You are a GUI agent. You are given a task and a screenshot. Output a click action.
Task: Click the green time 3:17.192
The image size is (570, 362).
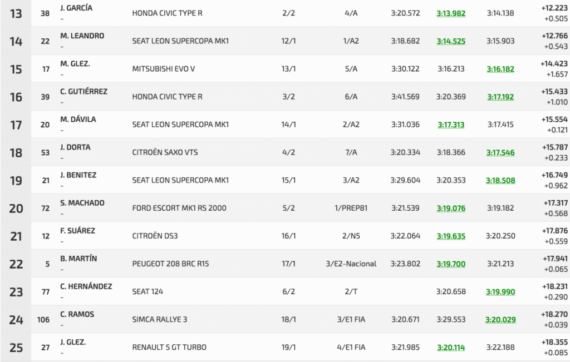(500, 97)
